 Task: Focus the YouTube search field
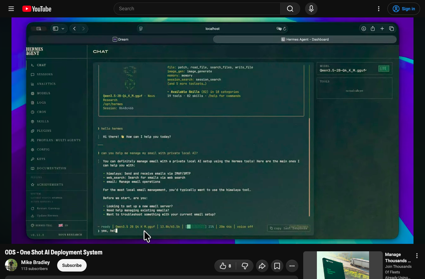coord(197,9)
